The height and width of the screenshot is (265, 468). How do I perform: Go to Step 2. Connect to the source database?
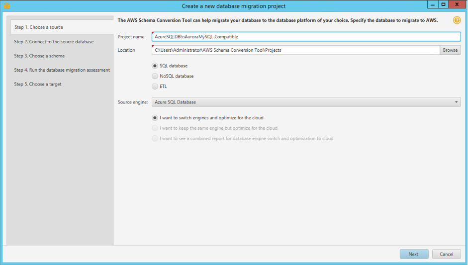pyautogui.click(x=54, y=41)
